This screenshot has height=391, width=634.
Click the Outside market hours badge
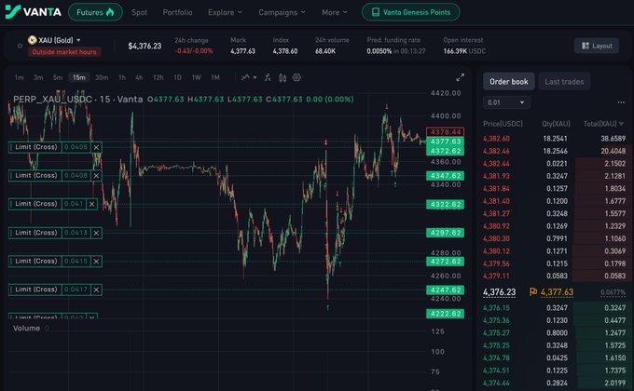(64, 52)
